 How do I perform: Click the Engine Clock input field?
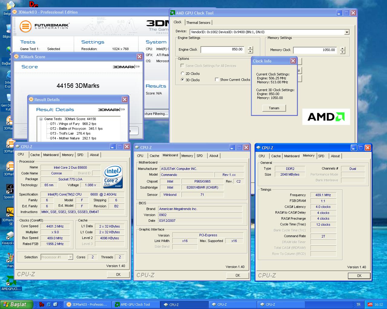pos(223,49)
